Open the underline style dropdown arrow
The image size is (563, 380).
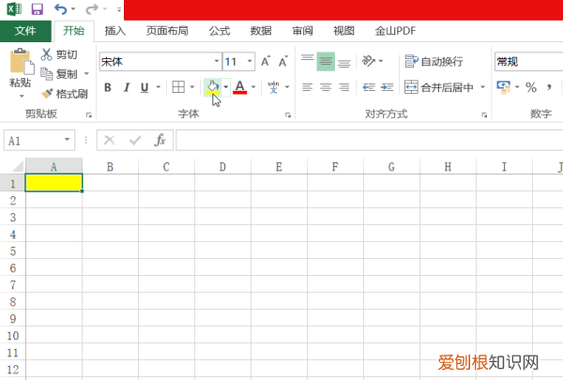click(x=158, y=87)
